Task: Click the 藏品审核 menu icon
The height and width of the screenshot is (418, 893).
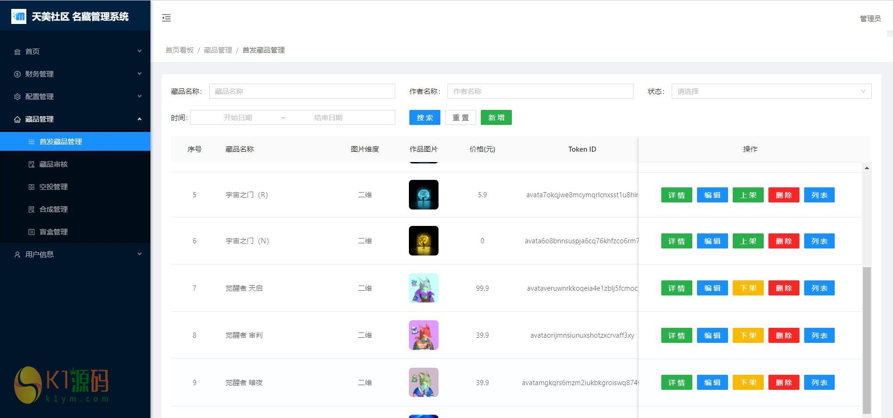Action: 31,164
